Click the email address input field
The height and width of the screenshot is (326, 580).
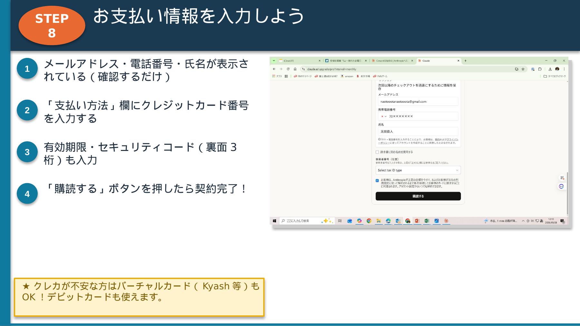418,101
